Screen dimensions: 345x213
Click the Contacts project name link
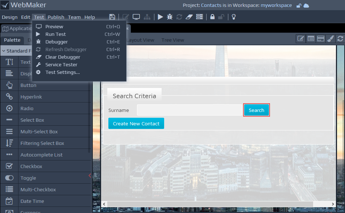(x=211, y=5)
